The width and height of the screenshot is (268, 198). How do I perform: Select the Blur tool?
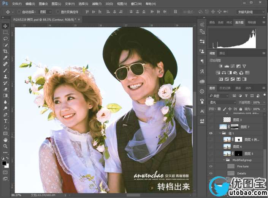5,102
